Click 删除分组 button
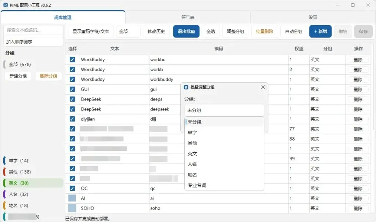 pyautogui.click(x=48, y=76)
